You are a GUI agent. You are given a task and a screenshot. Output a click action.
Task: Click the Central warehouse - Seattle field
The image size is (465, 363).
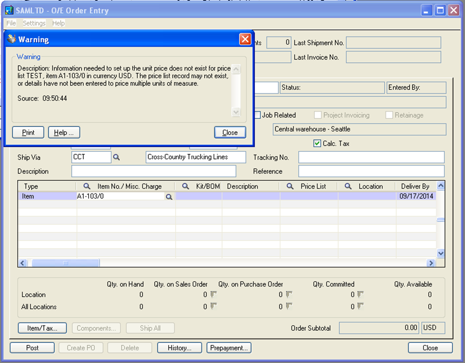pyautogui.click(x=359, y=129)
